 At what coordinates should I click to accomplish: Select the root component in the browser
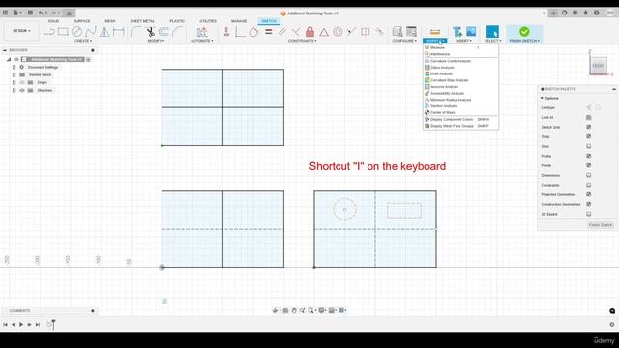point(53,59)
